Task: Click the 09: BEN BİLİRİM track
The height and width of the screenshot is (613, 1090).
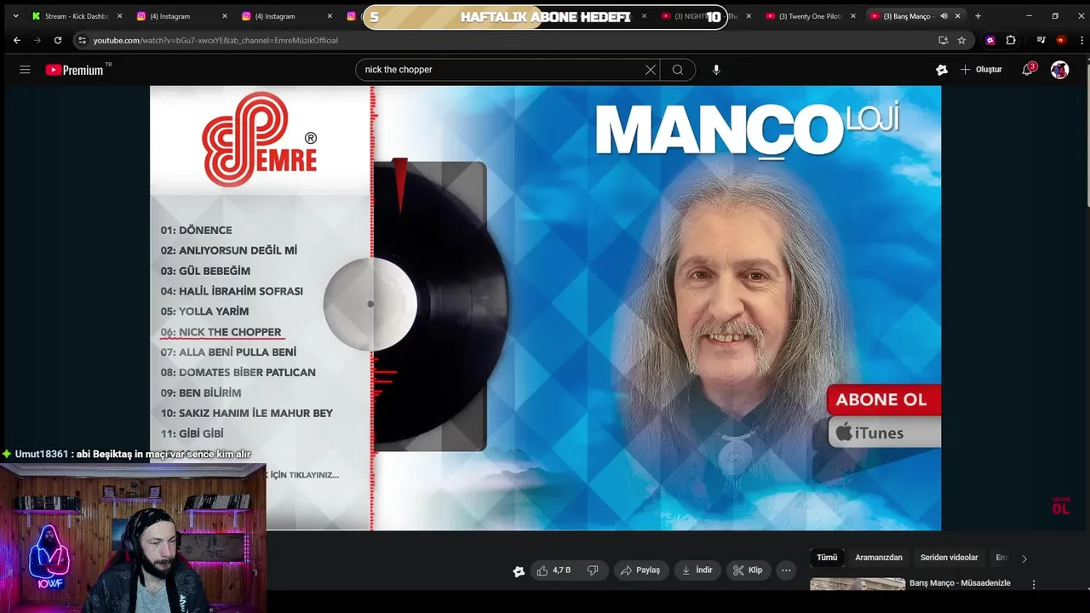Action: coord(201,392)
